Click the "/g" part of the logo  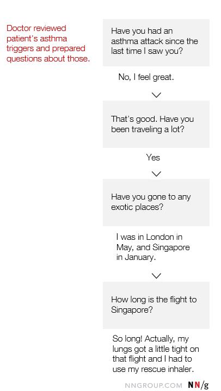tap(205, 385)
